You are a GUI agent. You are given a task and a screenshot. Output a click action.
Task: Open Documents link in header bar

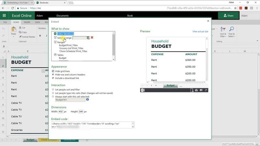point(63,15)
